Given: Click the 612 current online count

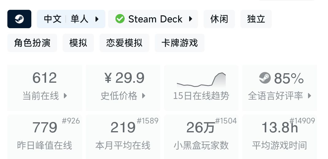Looking at the screenshot, I should (x=45, y=78).
